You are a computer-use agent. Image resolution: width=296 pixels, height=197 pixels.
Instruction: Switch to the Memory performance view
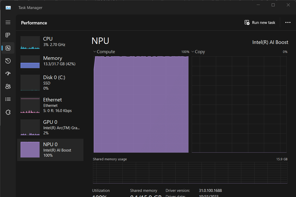pyautogui.click(x=50, y=62)
